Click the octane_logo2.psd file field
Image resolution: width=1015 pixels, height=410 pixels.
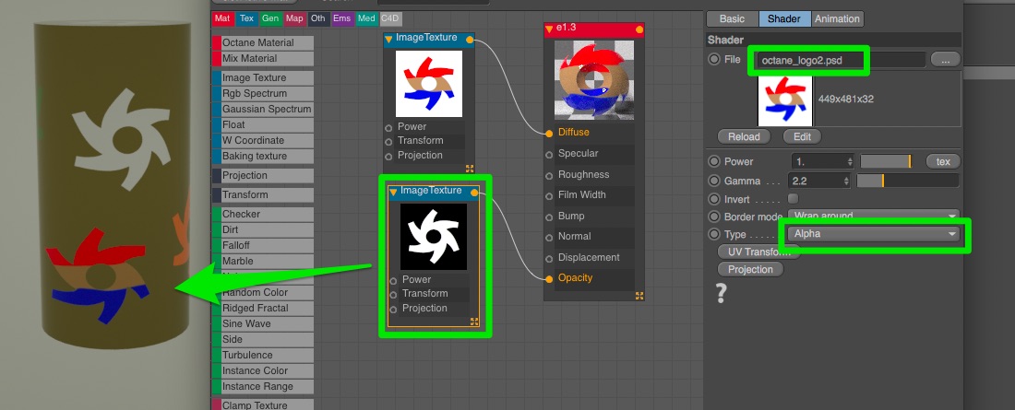click(841, 60)
